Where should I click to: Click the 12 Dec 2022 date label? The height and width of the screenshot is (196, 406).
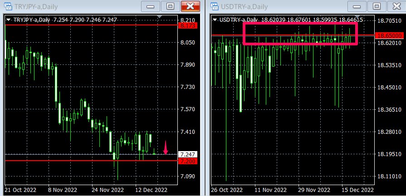pyautogui.click(x=152, y=190)
